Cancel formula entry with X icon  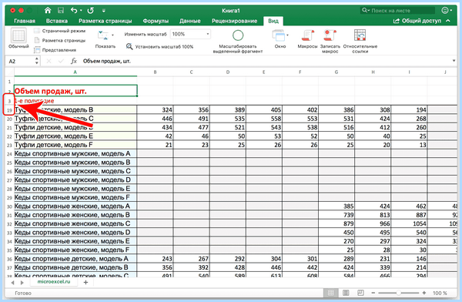tap(49, 61)
